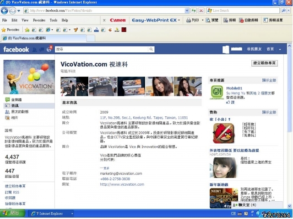The height and width of the screenshot is (219, 293).
Task: Open the Favorites menu
Action: click(x=39, y=20)
